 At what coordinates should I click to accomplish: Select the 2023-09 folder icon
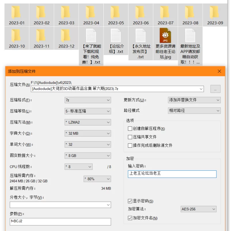point(214,12)
